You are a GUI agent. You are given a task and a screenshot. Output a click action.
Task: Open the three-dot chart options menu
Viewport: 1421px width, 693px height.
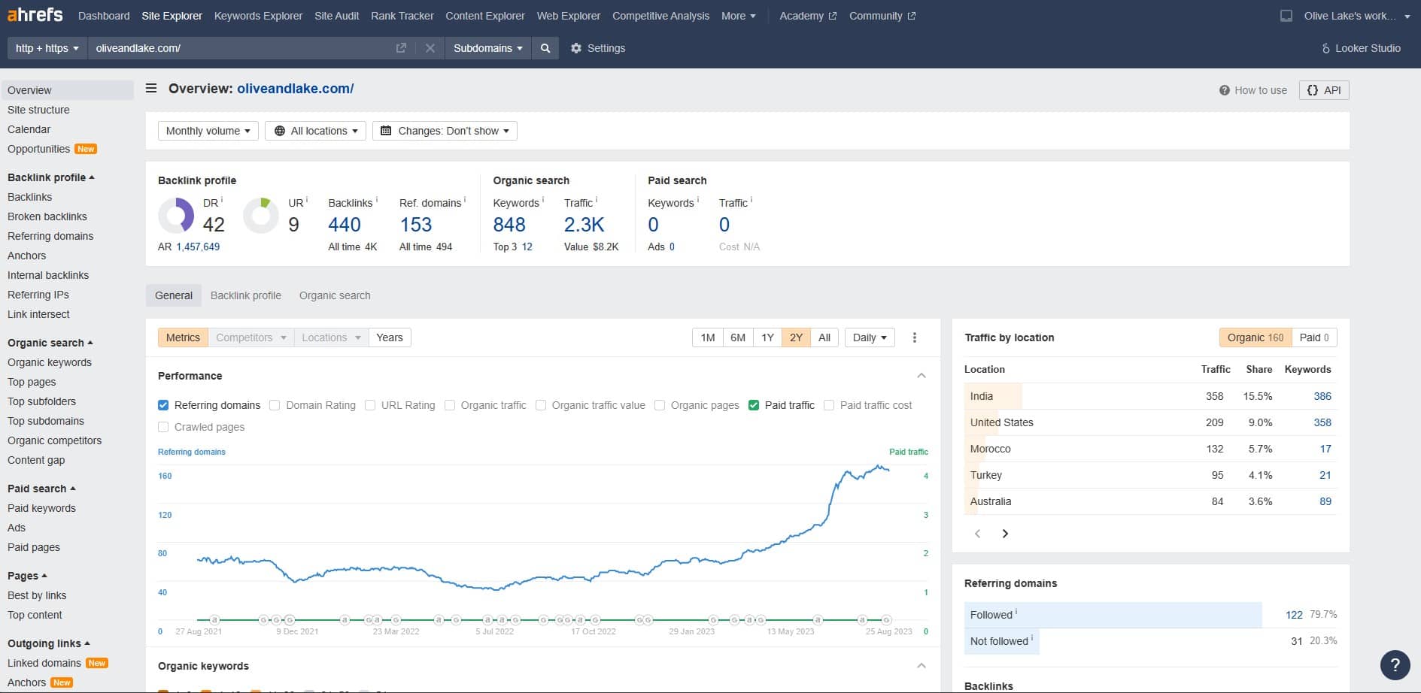(x=915, y=337)
